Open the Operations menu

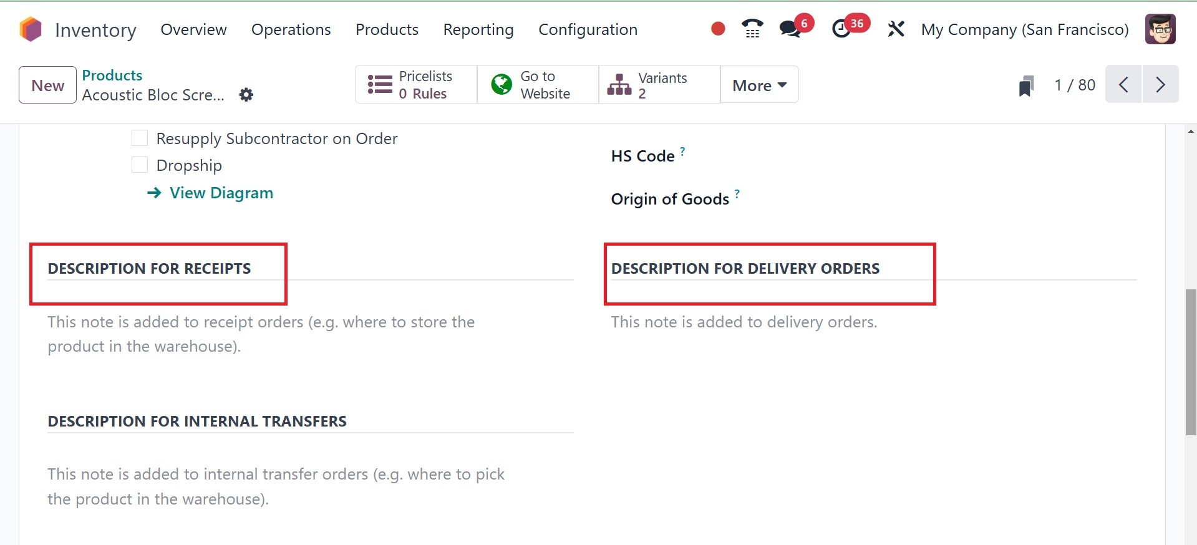tap(291, 29)
